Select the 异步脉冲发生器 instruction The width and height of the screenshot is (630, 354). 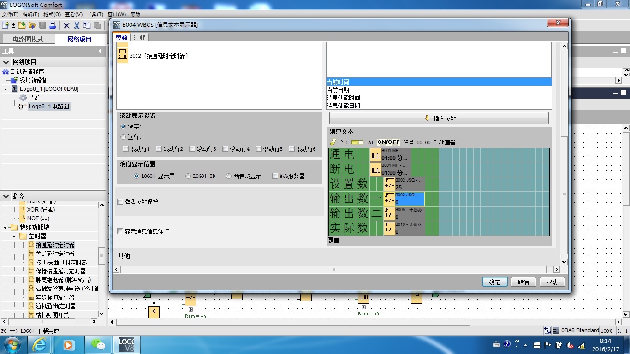click(55, 297)
